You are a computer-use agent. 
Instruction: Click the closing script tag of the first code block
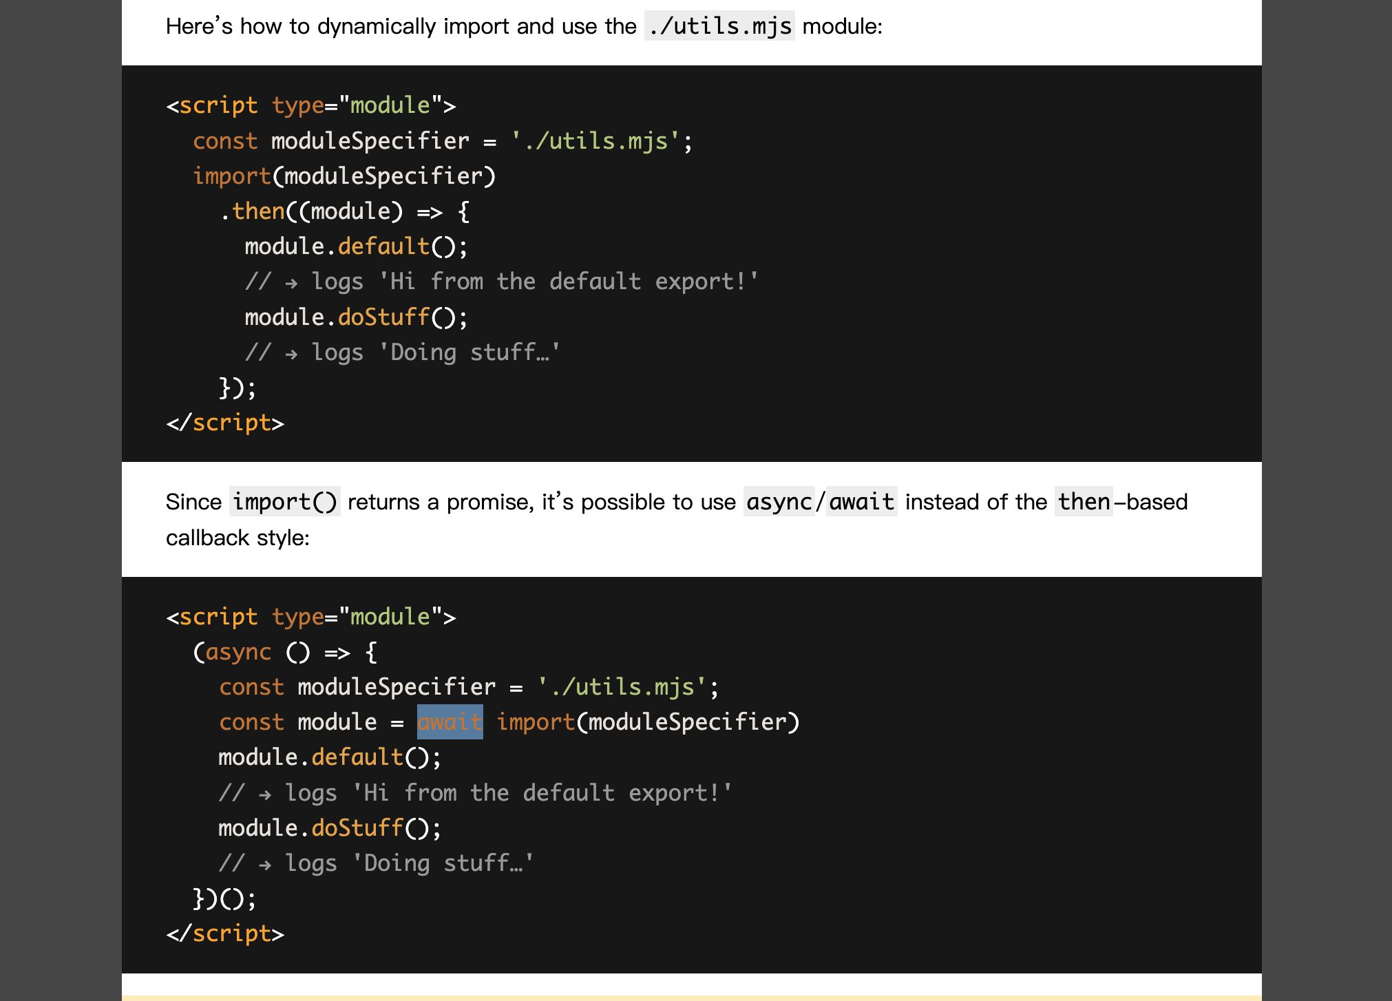(225, 423)
